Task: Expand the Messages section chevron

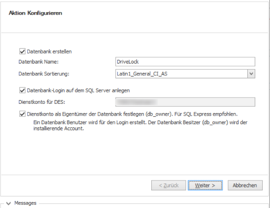Action: pyautogui.click(x=8, y=203)
